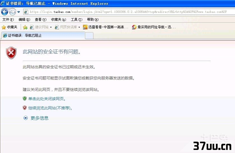The width and height of the screenshot is (235, 153).
Task: Open the 文件(F) menu
Action: click(8, 20)
